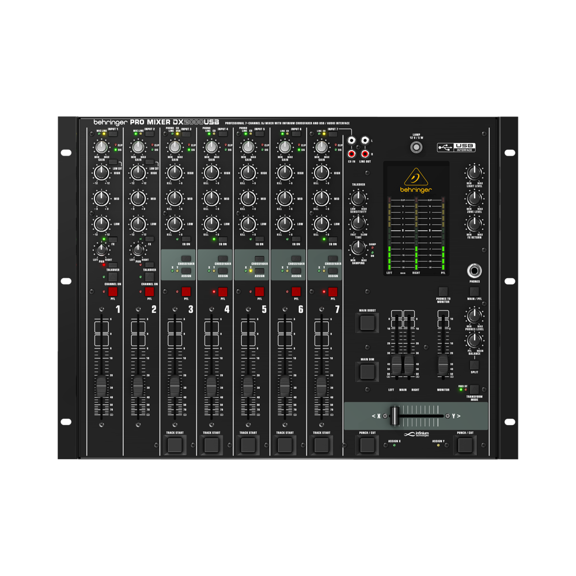Toggle EQ ON for channel 4

[x=223, y=239]
